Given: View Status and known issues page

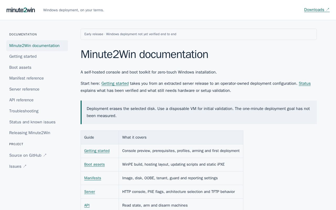Looking at the screenshot, I should coord(37,122).
